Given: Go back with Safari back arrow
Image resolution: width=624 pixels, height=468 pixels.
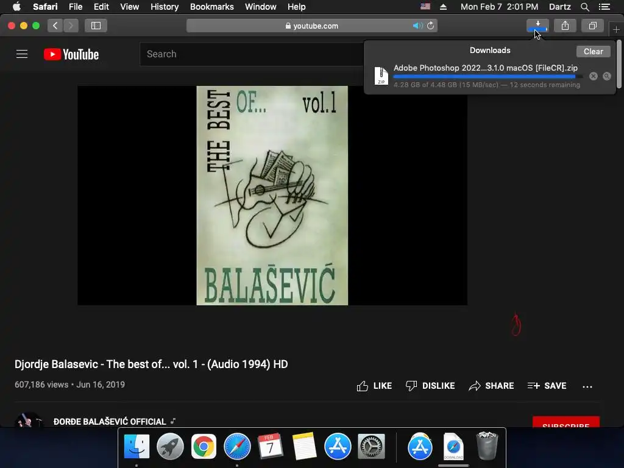Looking at the screenshot, I should coord(55,26).
